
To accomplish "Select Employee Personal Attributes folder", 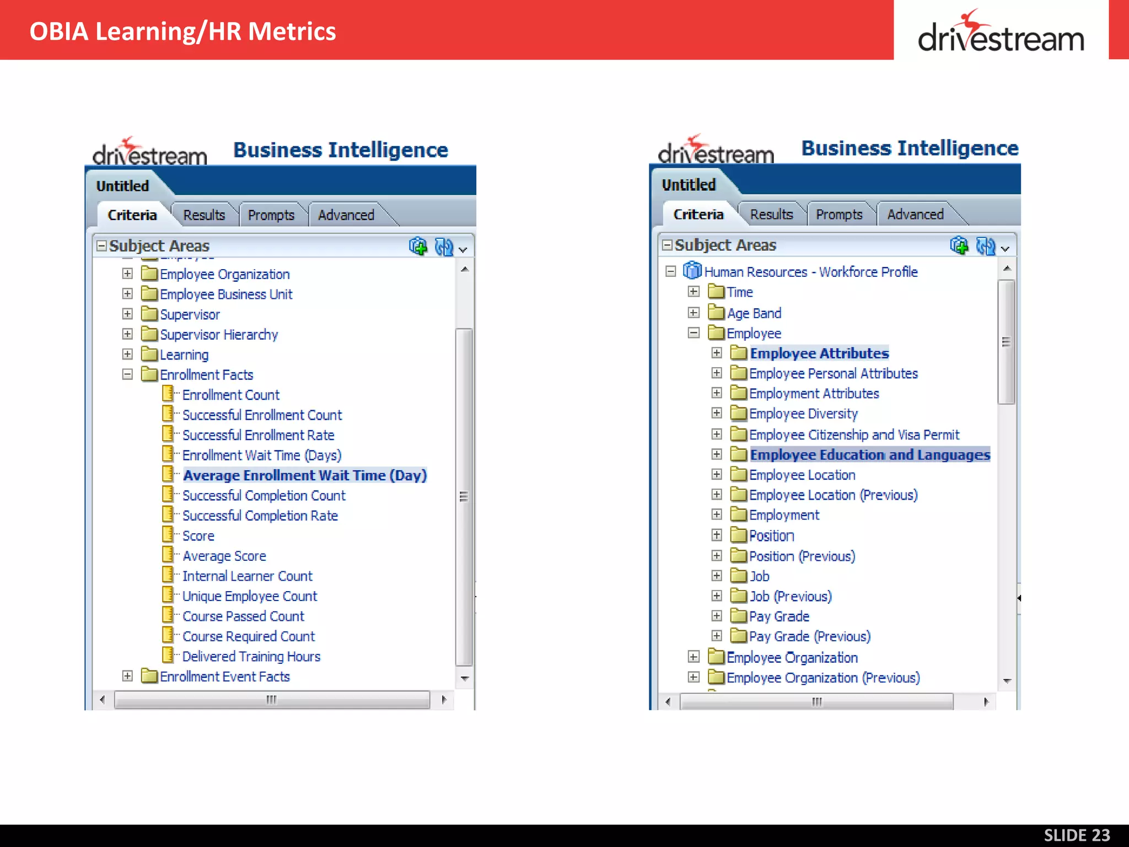I will tap(834, 373).
